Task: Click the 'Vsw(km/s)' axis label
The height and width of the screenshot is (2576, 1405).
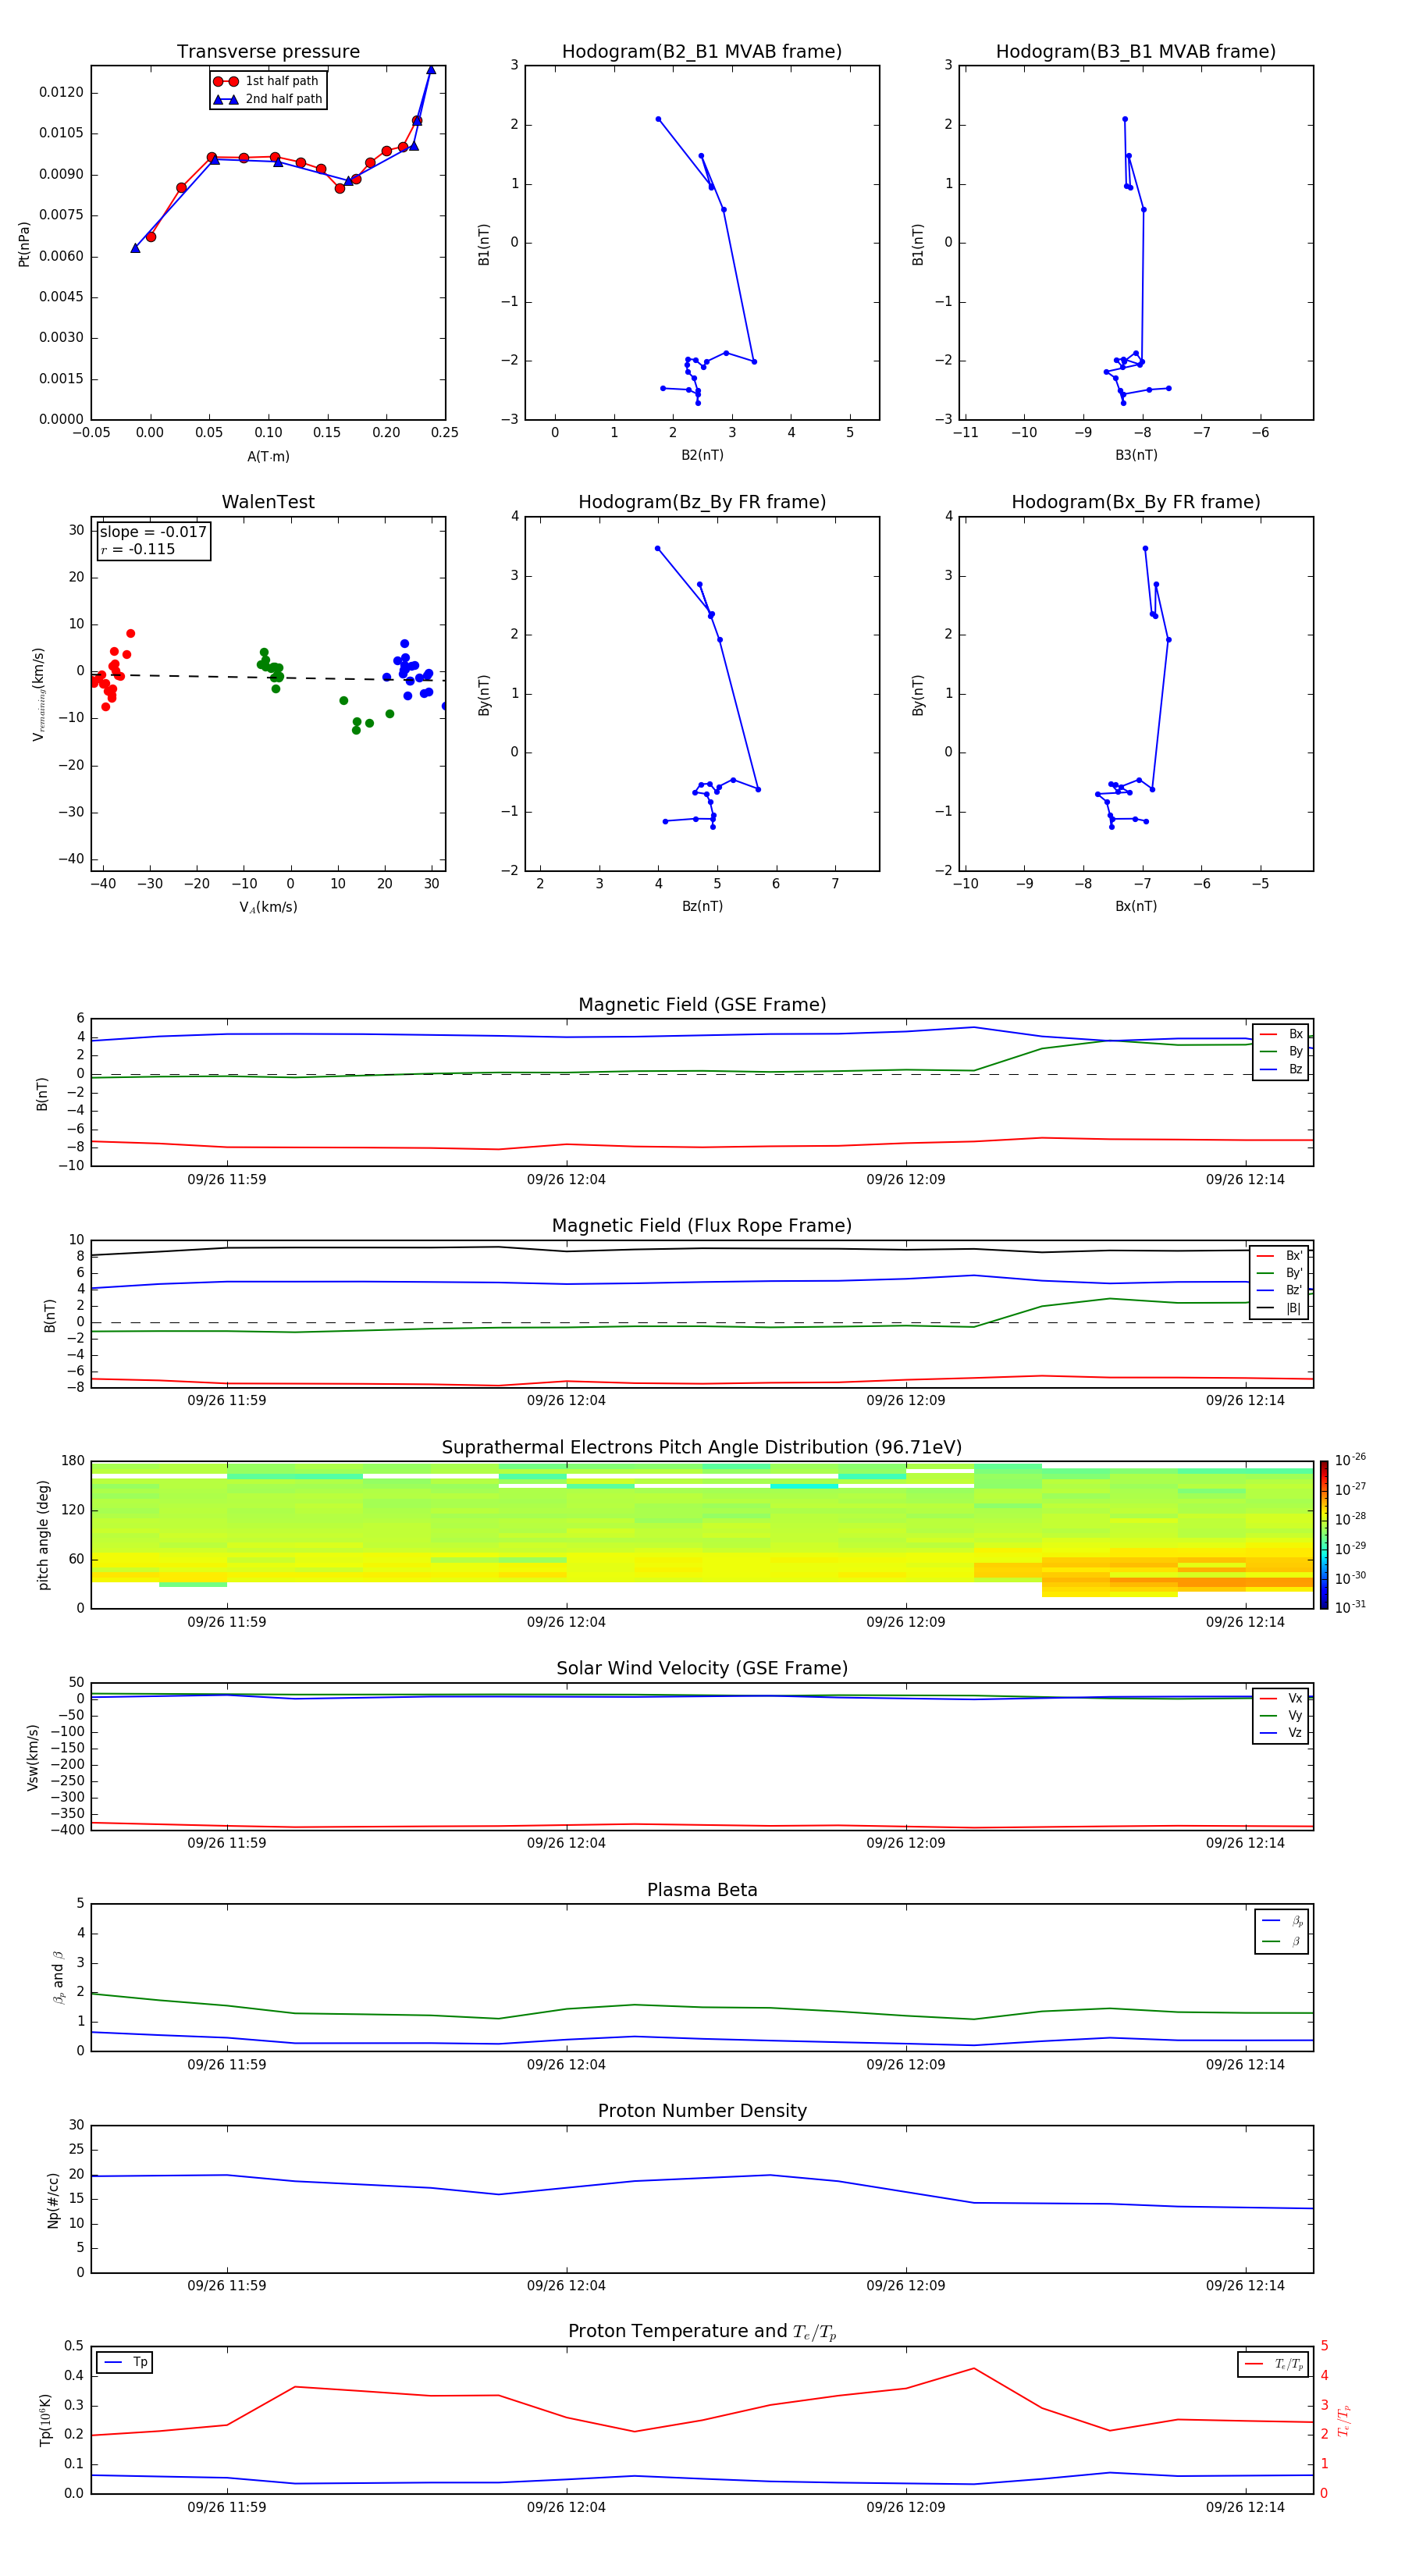Action: [33, 1757]
